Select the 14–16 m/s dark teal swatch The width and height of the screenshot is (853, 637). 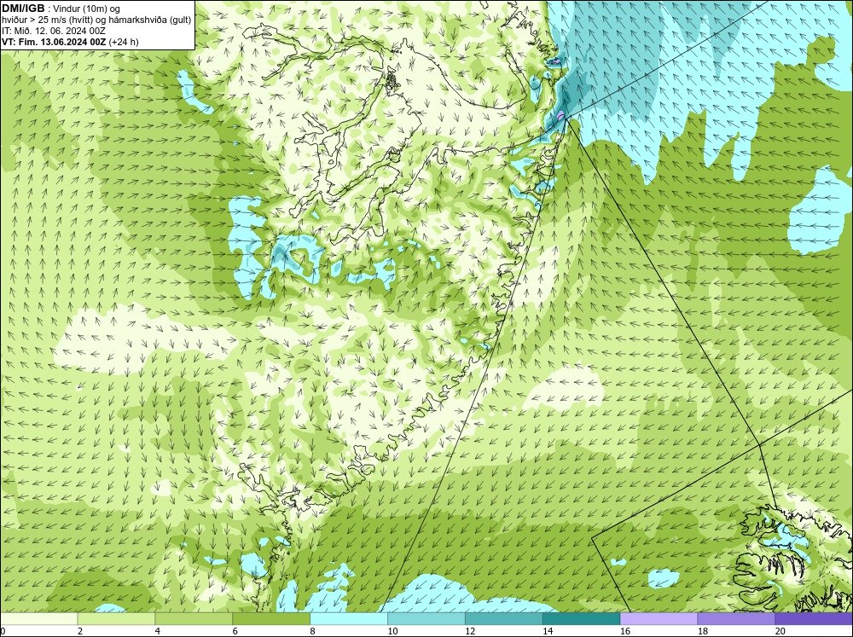[x=582, y=618]
